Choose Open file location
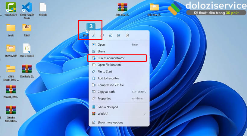247x136 pixels. tap(109, 65)
